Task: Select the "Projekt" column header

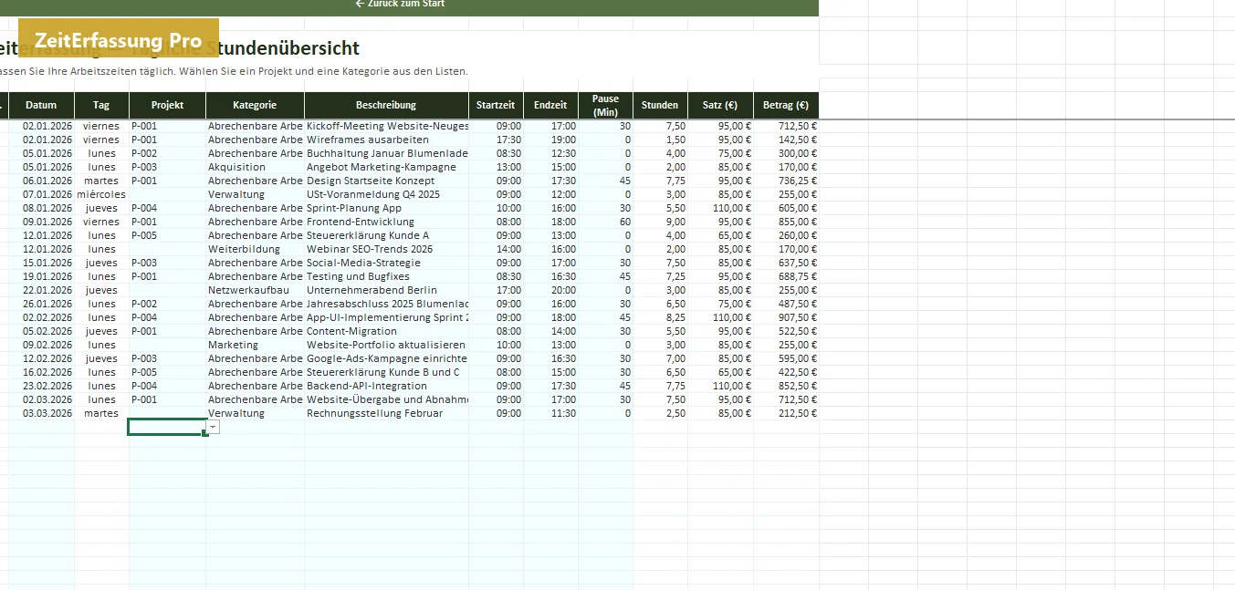Action: coord(167,105)
